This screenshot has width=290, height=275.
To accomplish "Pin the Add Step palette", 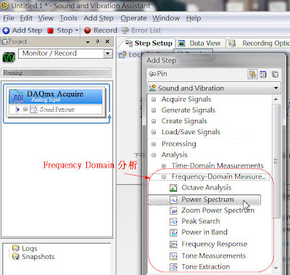I will (x=158, y=74).
